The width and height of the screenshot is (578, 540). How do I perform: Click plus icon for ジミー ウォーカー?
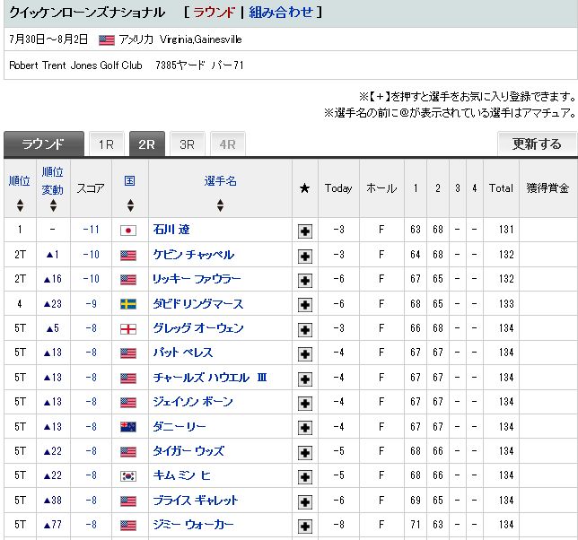pos(305,527)
